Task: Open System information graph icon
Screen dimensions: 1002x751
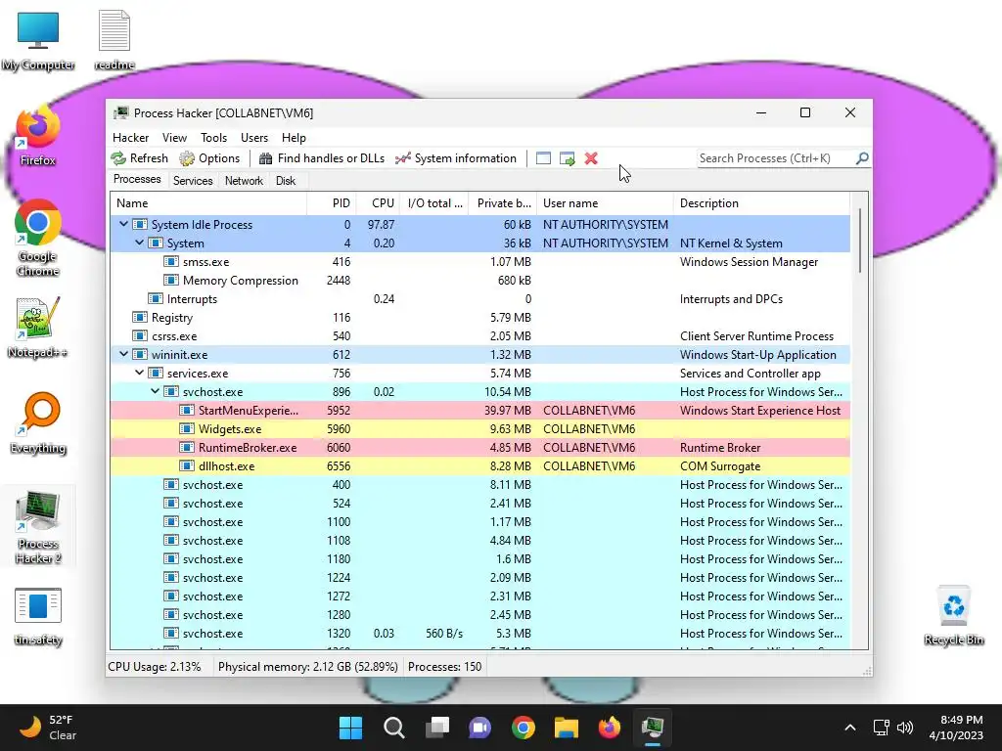Action: pyautogui.click(x=402, y=158)
